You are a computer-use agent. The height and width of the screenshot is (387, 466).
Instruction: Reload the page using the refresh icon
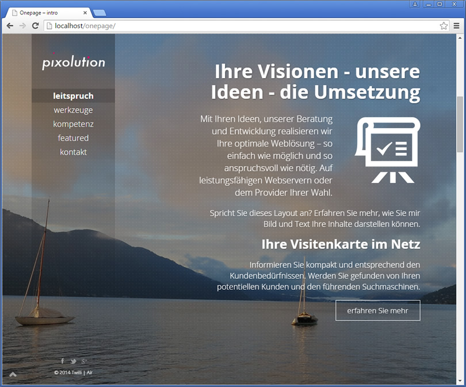35,26
